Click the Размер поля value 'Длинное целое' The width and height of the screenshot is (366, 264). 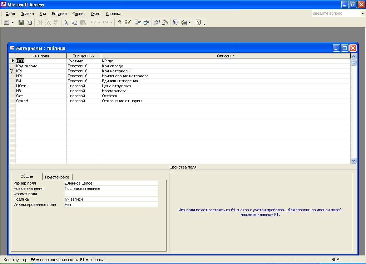point(111,183)
